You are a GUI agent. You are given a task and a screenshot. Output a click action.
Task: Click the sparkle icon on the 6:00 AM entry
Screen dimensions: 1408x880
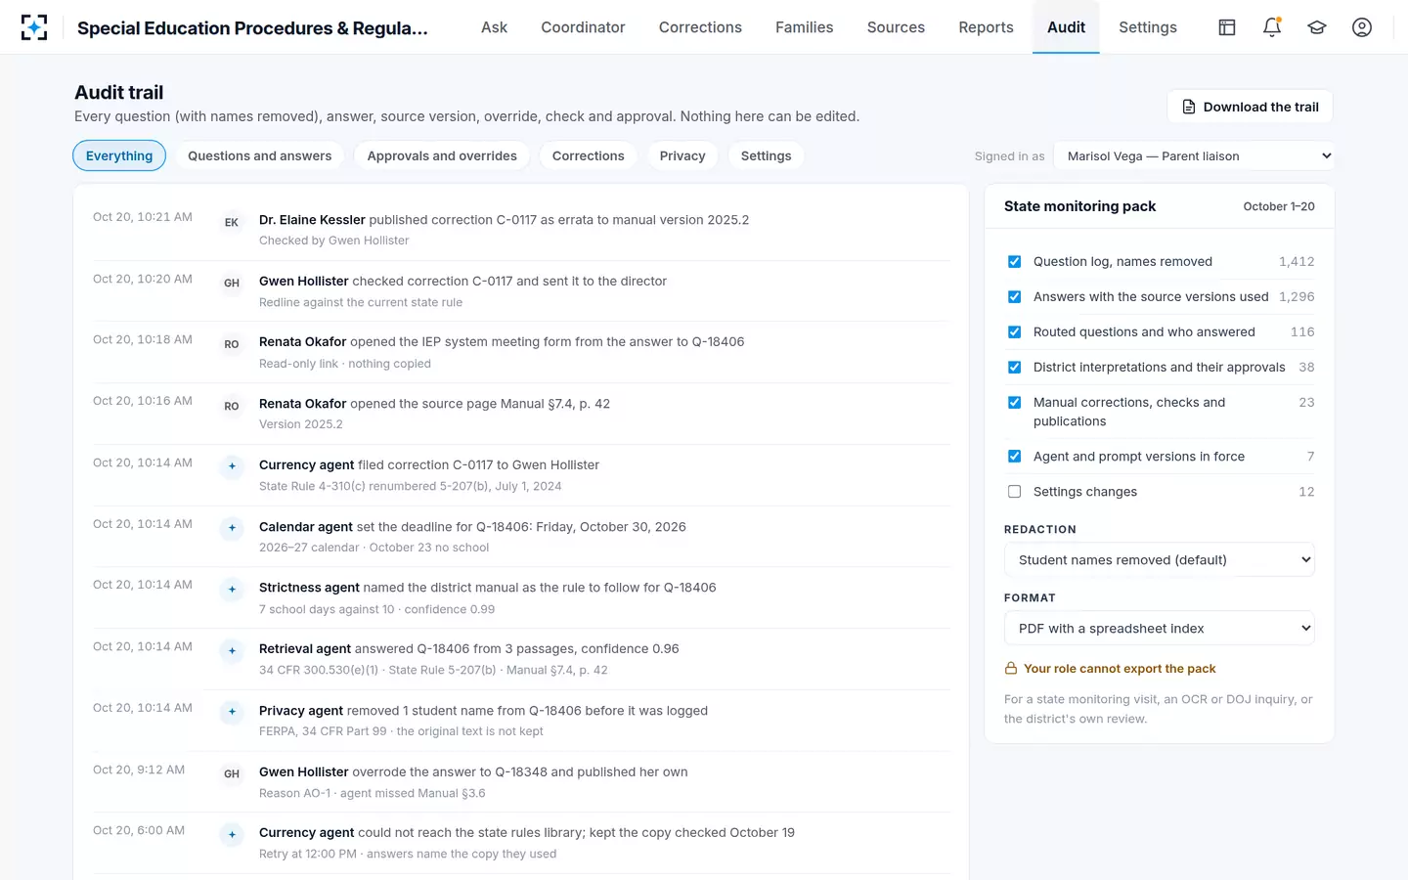tap(232, 835)
